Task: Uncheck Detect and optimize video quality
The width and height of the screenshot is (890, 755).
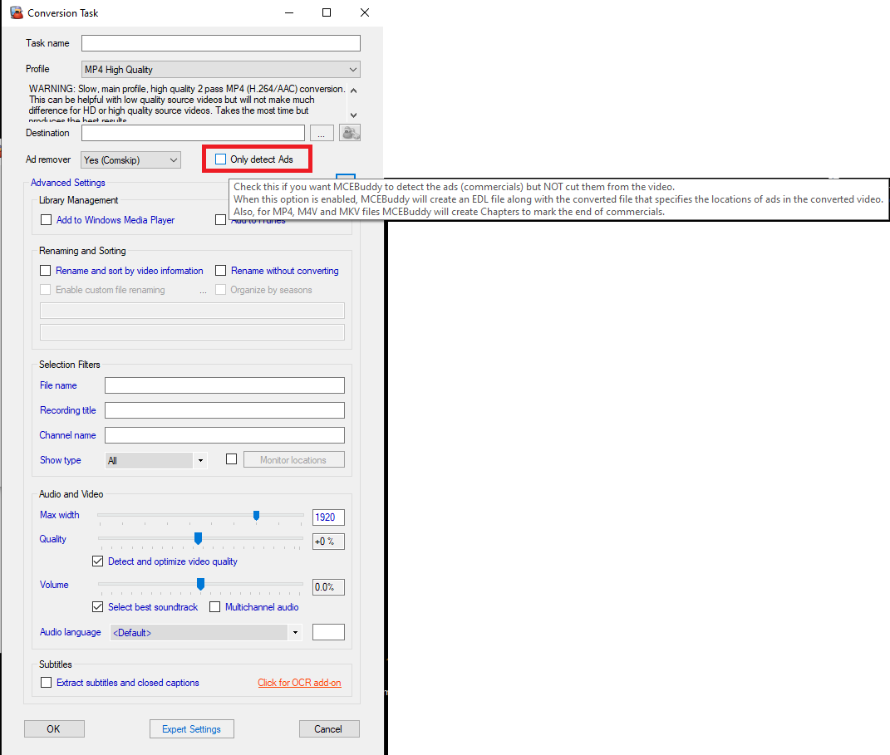Action: pos(98,561)
